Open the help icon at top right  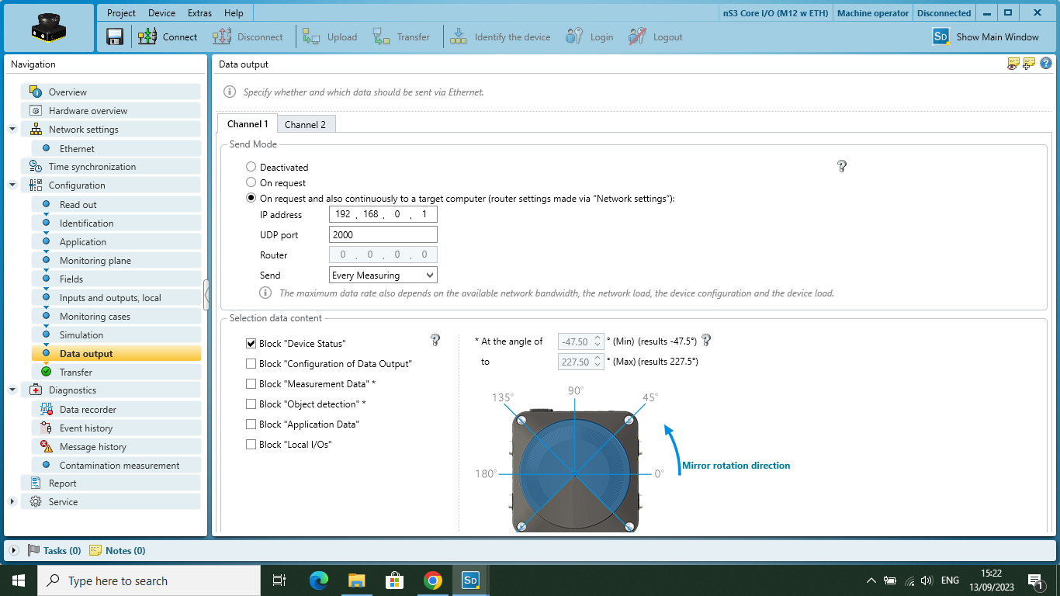pyautogui.click(x=1046, y=64)
